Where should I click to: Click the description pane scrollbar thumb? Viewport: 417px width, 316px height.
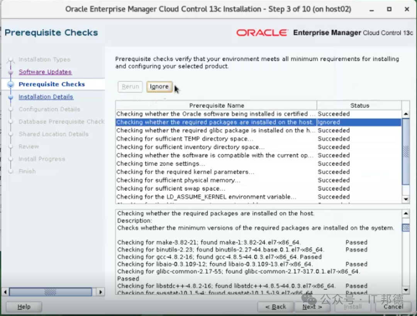(x=406, y=228)
